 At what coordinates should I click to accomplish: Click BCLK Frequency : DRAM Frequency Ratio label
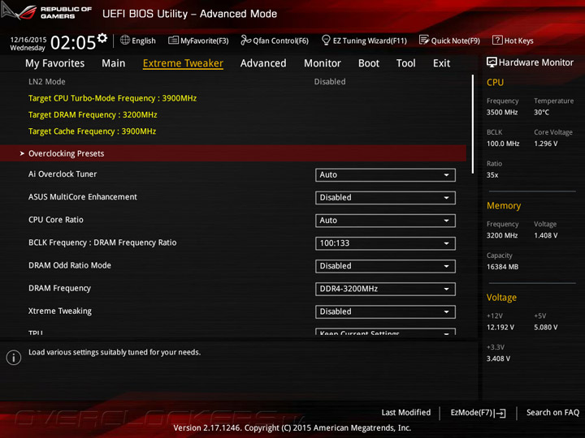[102, 243]
